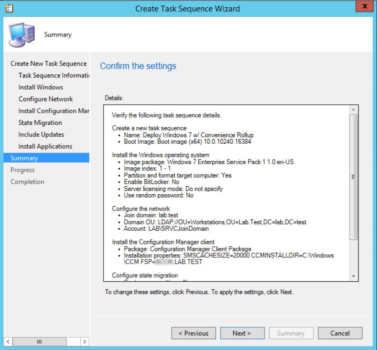Viewport: 377px width, 350px height.
Task: Click 'Package: Configuration Manager Client Package'
Action: click(188, 249)
